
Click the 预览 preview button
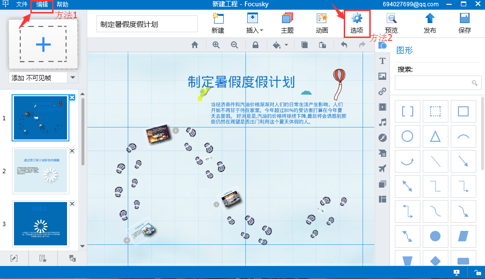click(x=391, y=23)
